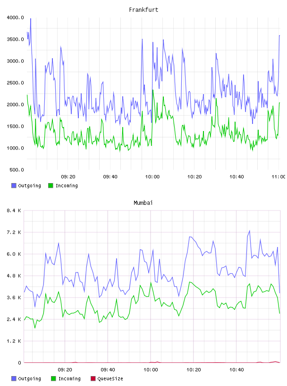
Task: Click the 4.8 K y-axis value on Mumbai
Action: tap(14, 276)
